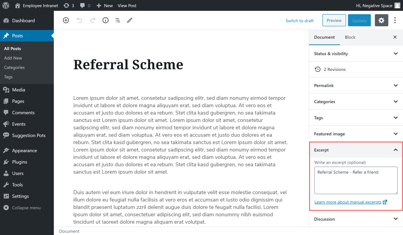Select the Tools pencil icon

click(130, 20)
